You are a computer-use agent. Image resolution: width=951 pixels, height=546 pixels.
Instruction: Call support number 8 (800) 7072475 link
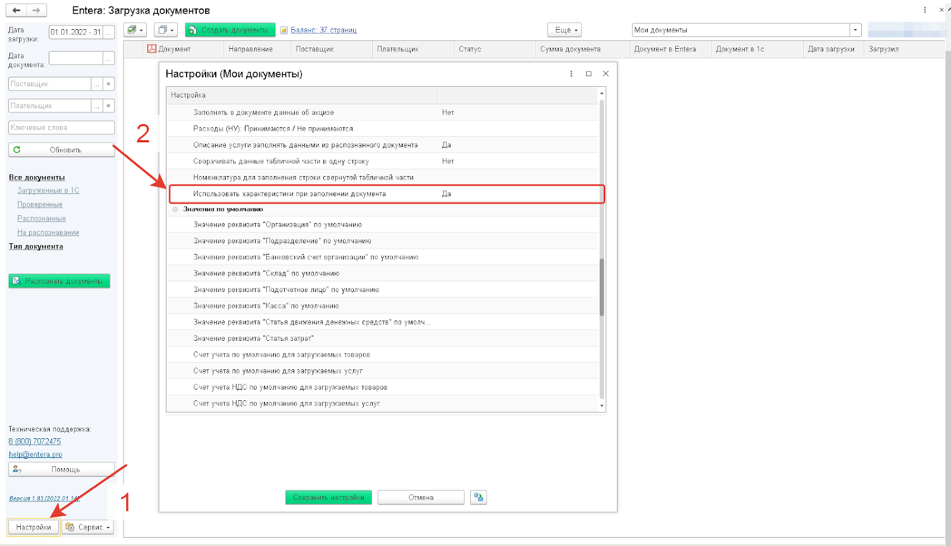pyautogui.click(x=34, y=441)
